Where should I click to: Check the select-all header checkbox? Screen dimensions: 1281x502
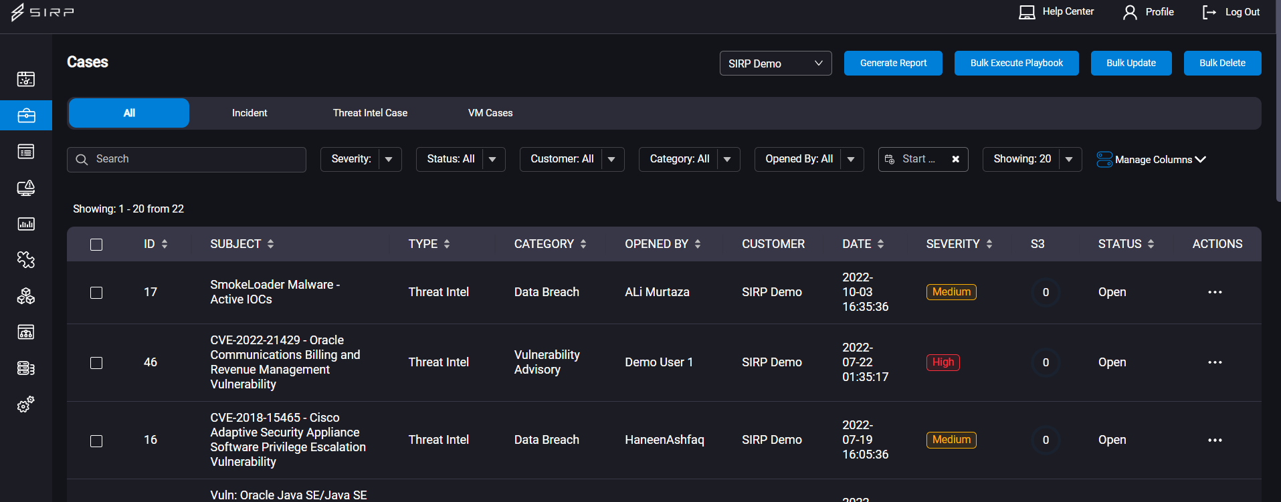[x=96, y=245]
